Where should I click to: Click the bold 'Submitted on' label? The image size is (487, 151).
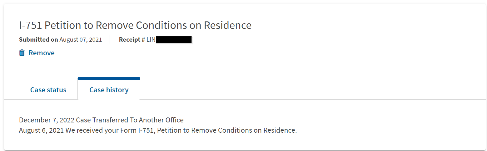coord(38,40)
